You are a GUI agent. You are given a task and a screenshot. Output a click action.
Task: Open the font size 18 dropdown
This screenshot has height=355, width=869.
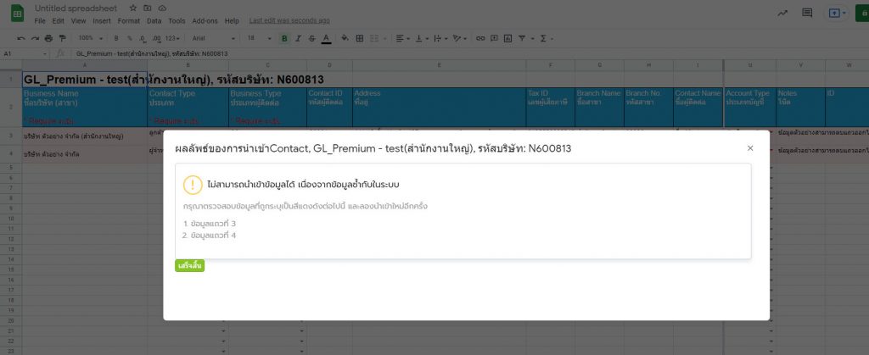click(259, 38)
